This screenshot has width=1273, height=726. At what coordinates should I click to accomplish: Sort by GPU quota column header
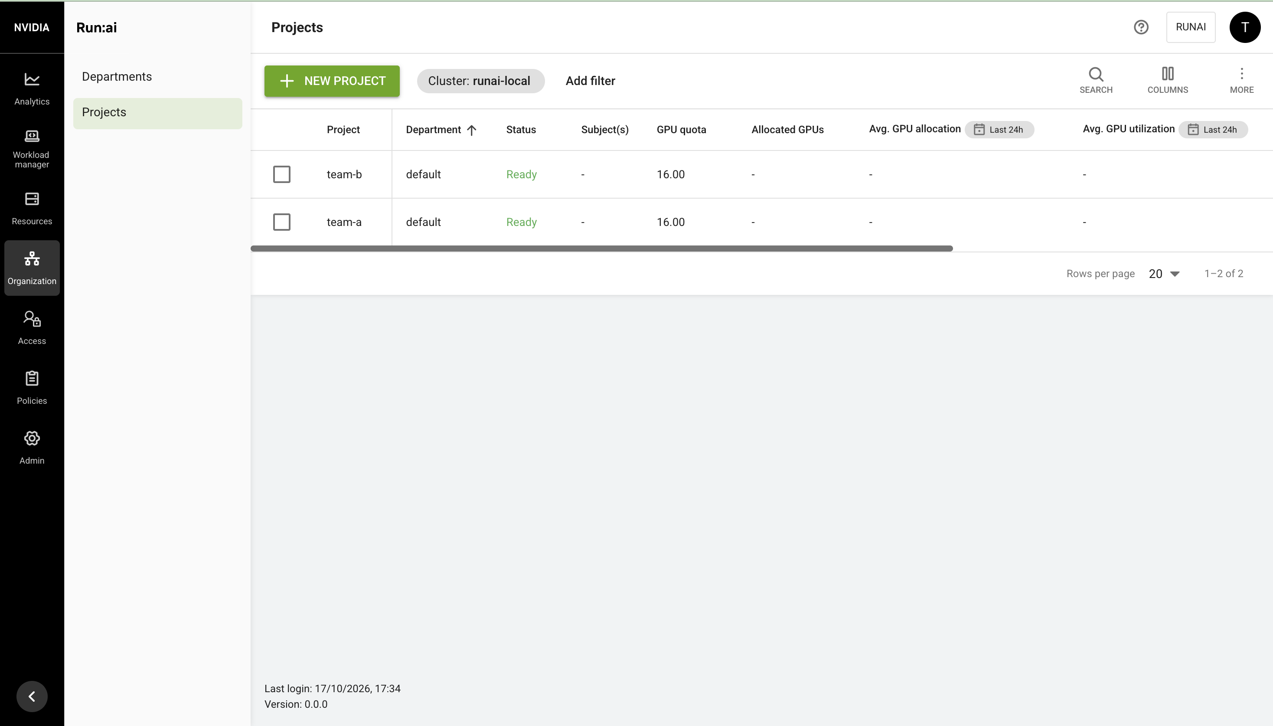point(681,130)
